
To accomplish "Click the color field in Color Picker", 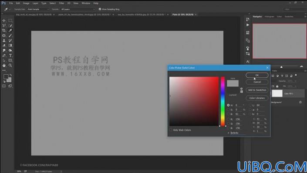I will click(x=194, y=101).
